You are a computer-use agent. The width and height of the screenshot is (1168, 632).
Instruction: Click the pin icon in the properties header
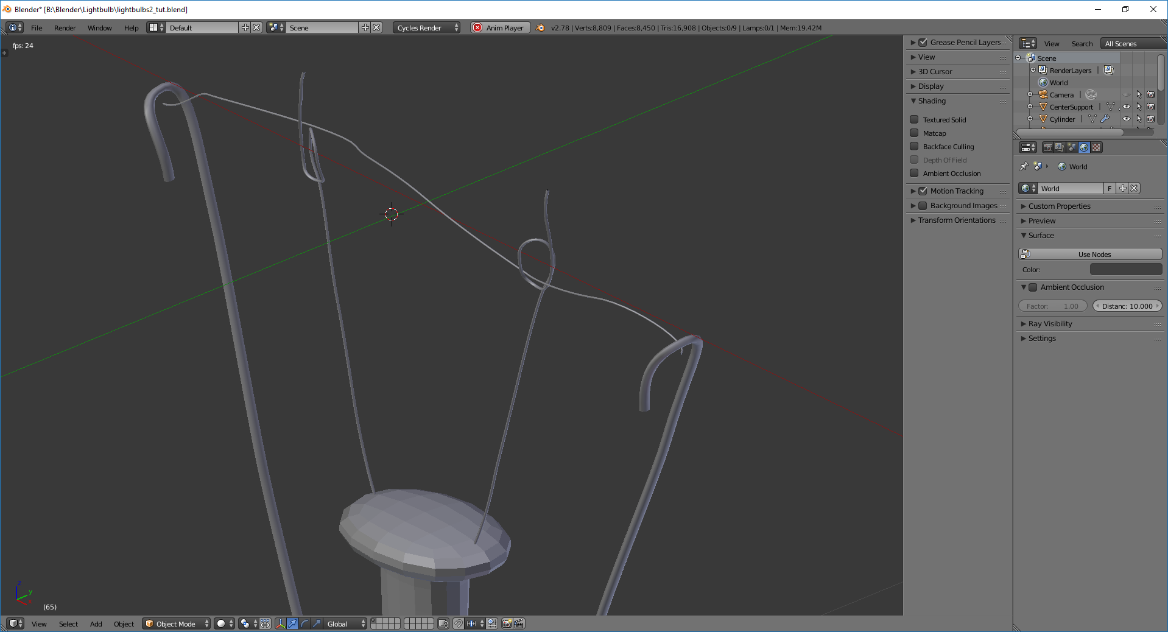pos(1023,166)
